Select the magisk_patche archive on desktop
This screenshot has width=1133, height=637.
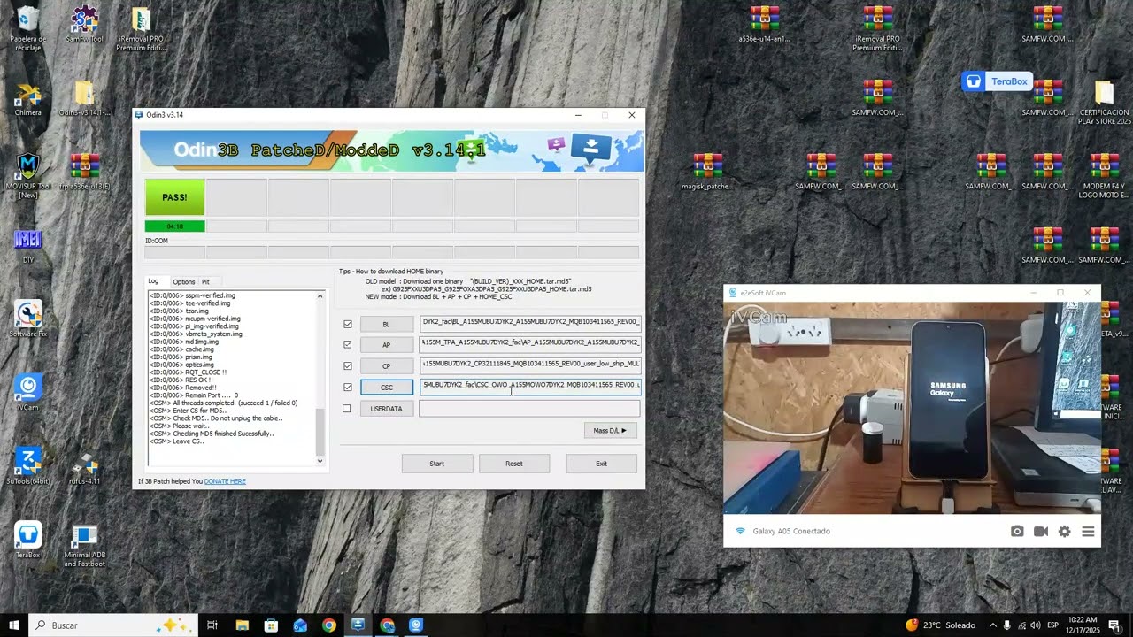coord(707,173)
